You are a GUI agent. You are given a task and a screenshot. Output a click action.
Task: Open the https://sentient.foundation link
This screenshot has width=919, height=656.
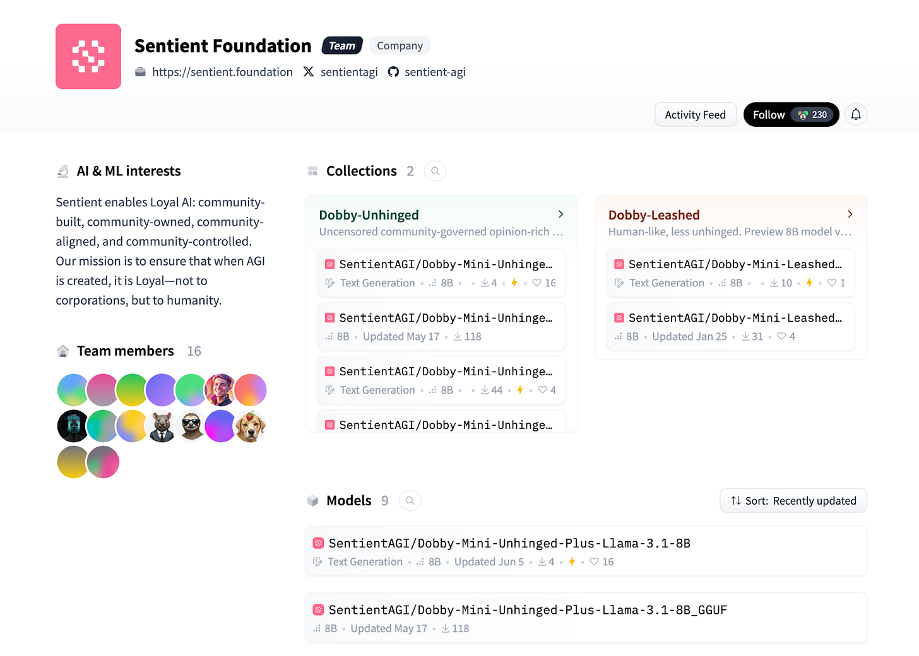point(222,72)
